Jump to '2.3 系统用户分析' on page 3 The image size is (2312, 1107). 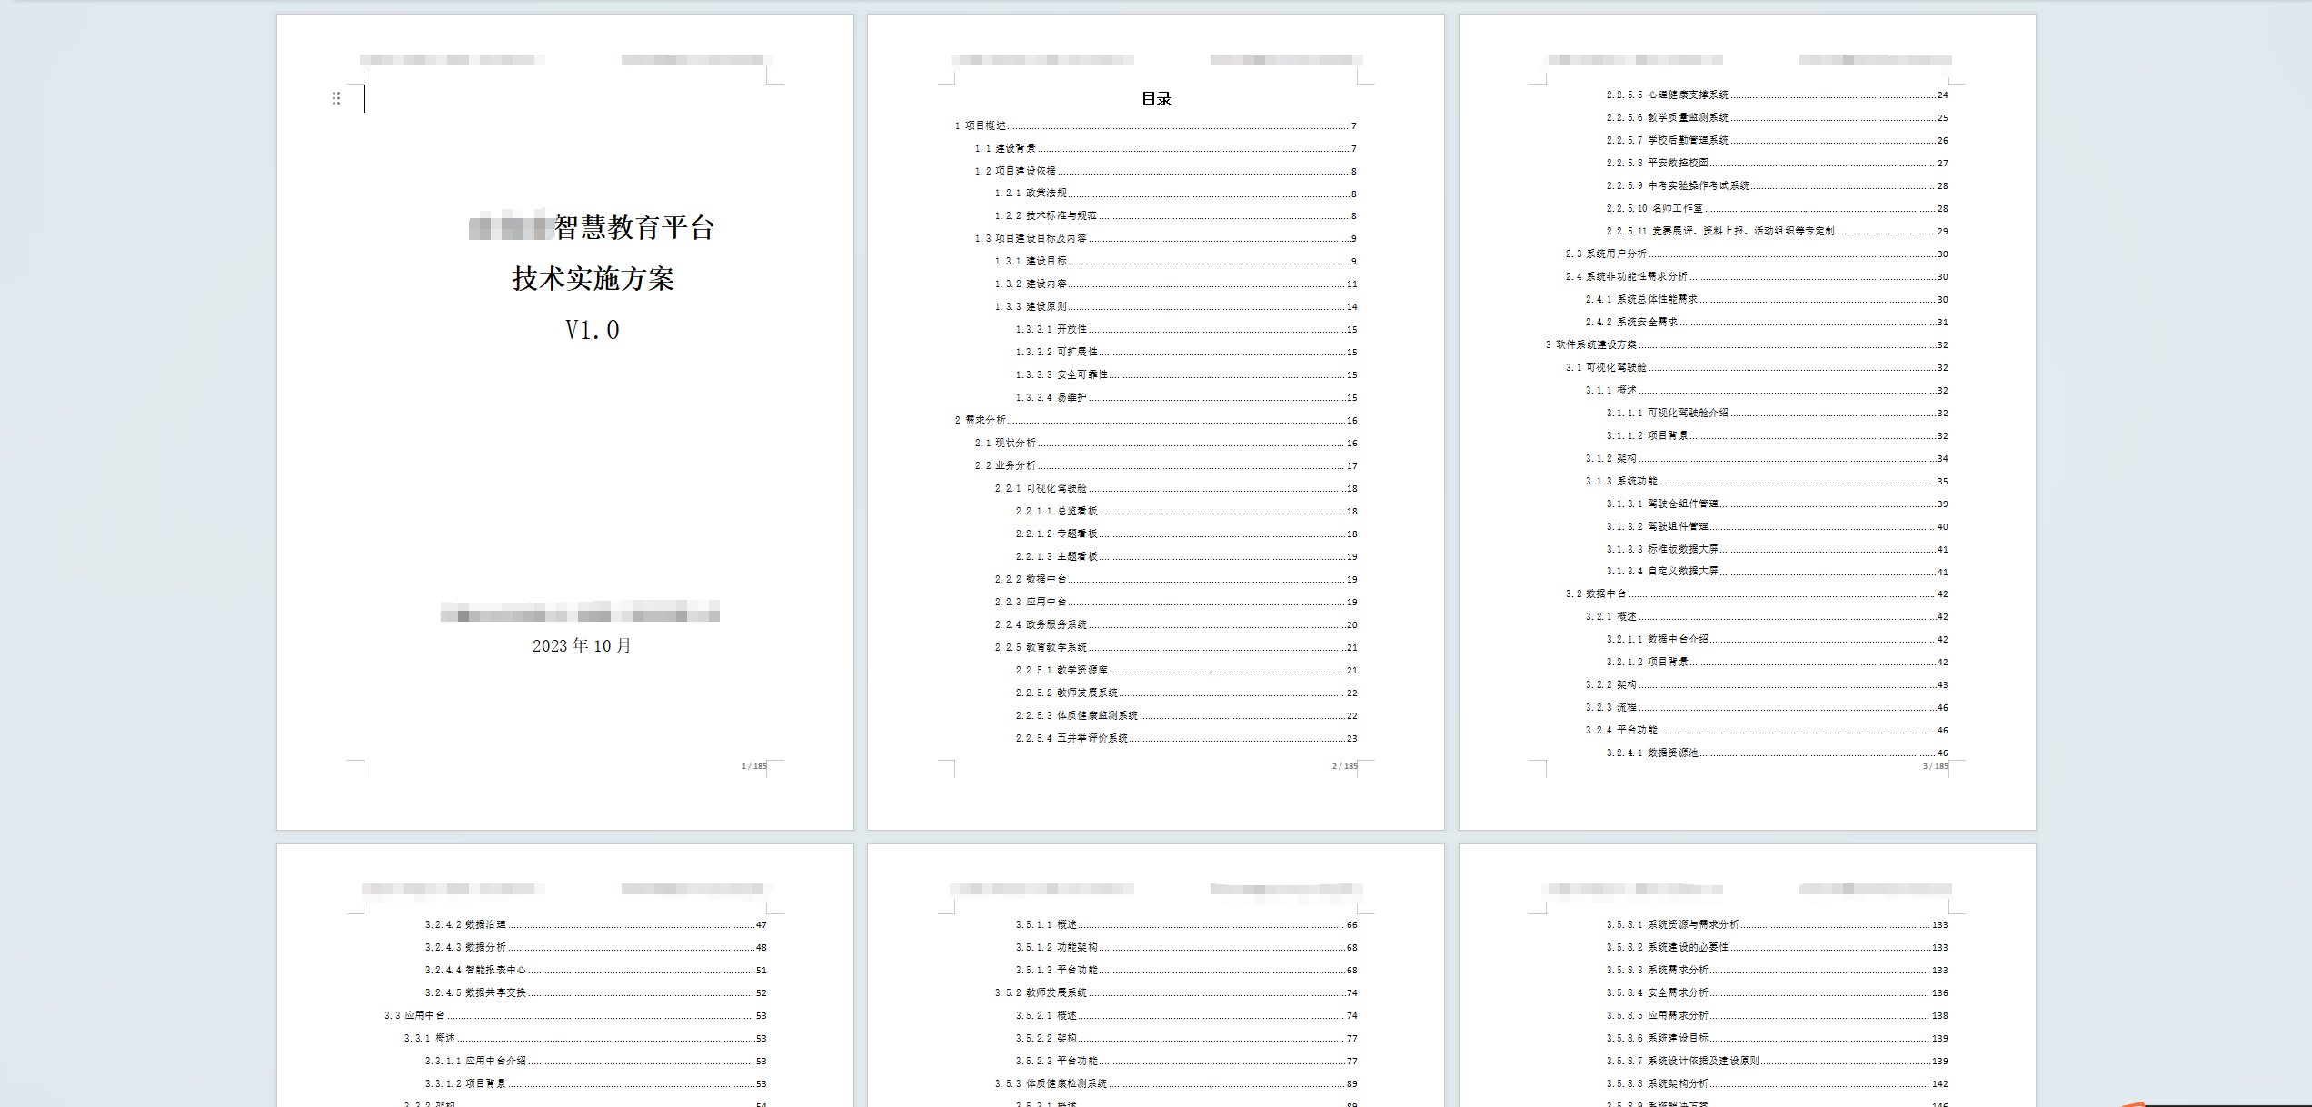click(1756, 254)
